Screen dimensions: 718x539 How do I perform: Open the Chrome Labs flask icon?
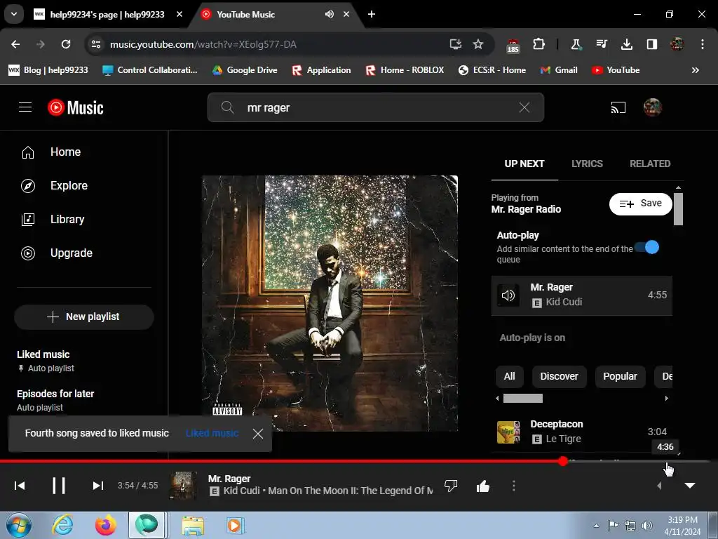pyautogui.click(x=576, y=44)
